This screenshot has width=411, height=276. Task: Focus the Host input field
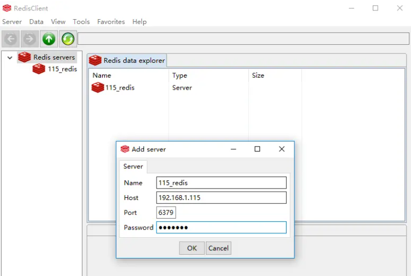tap(221, 197)
